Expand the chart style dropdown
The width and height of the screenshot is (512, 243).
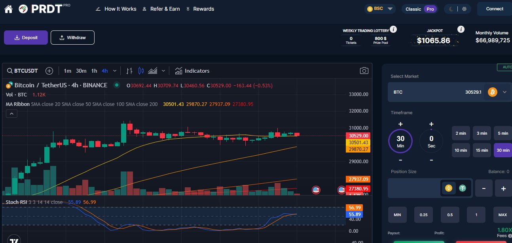tap(163, 71)
